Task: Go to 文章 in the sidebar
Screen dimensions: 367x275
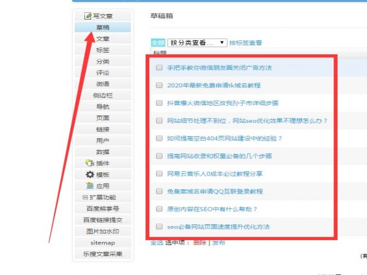Action: pos(103,38)
